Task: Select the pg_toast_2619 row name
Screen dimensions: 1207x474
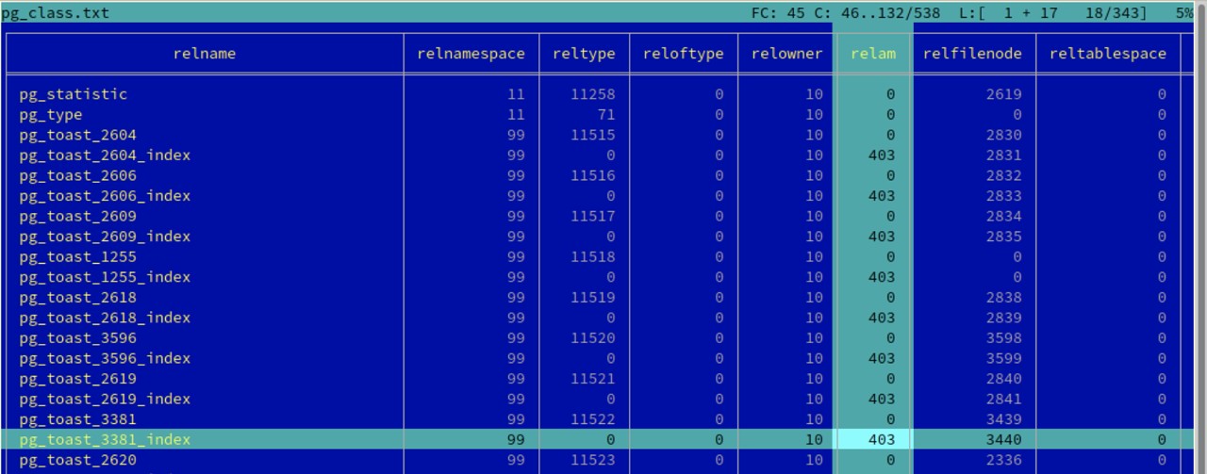Action: tap(78, 379)
